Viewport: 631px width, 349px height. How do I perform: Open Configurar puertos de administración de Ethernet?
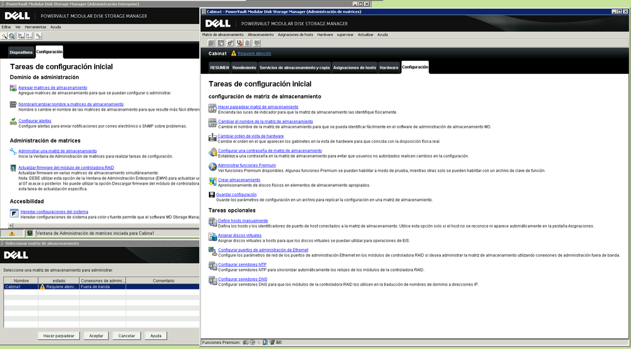[x=263, y=250]
